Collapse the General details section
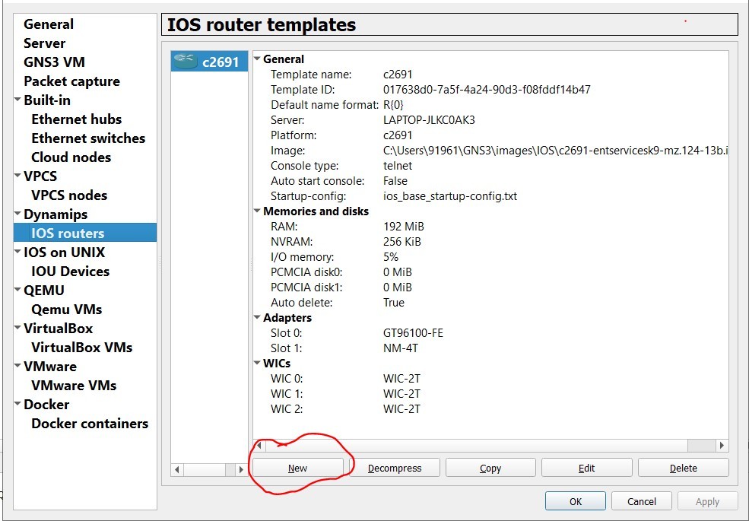The height and width of the screenshot is (521, 749). tap(257, 59)
